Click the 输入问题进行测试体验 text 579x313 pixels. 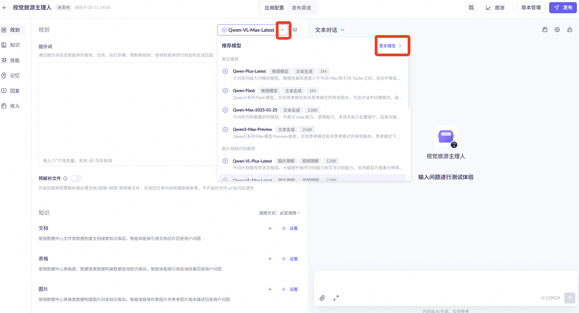tap(446, 177)
